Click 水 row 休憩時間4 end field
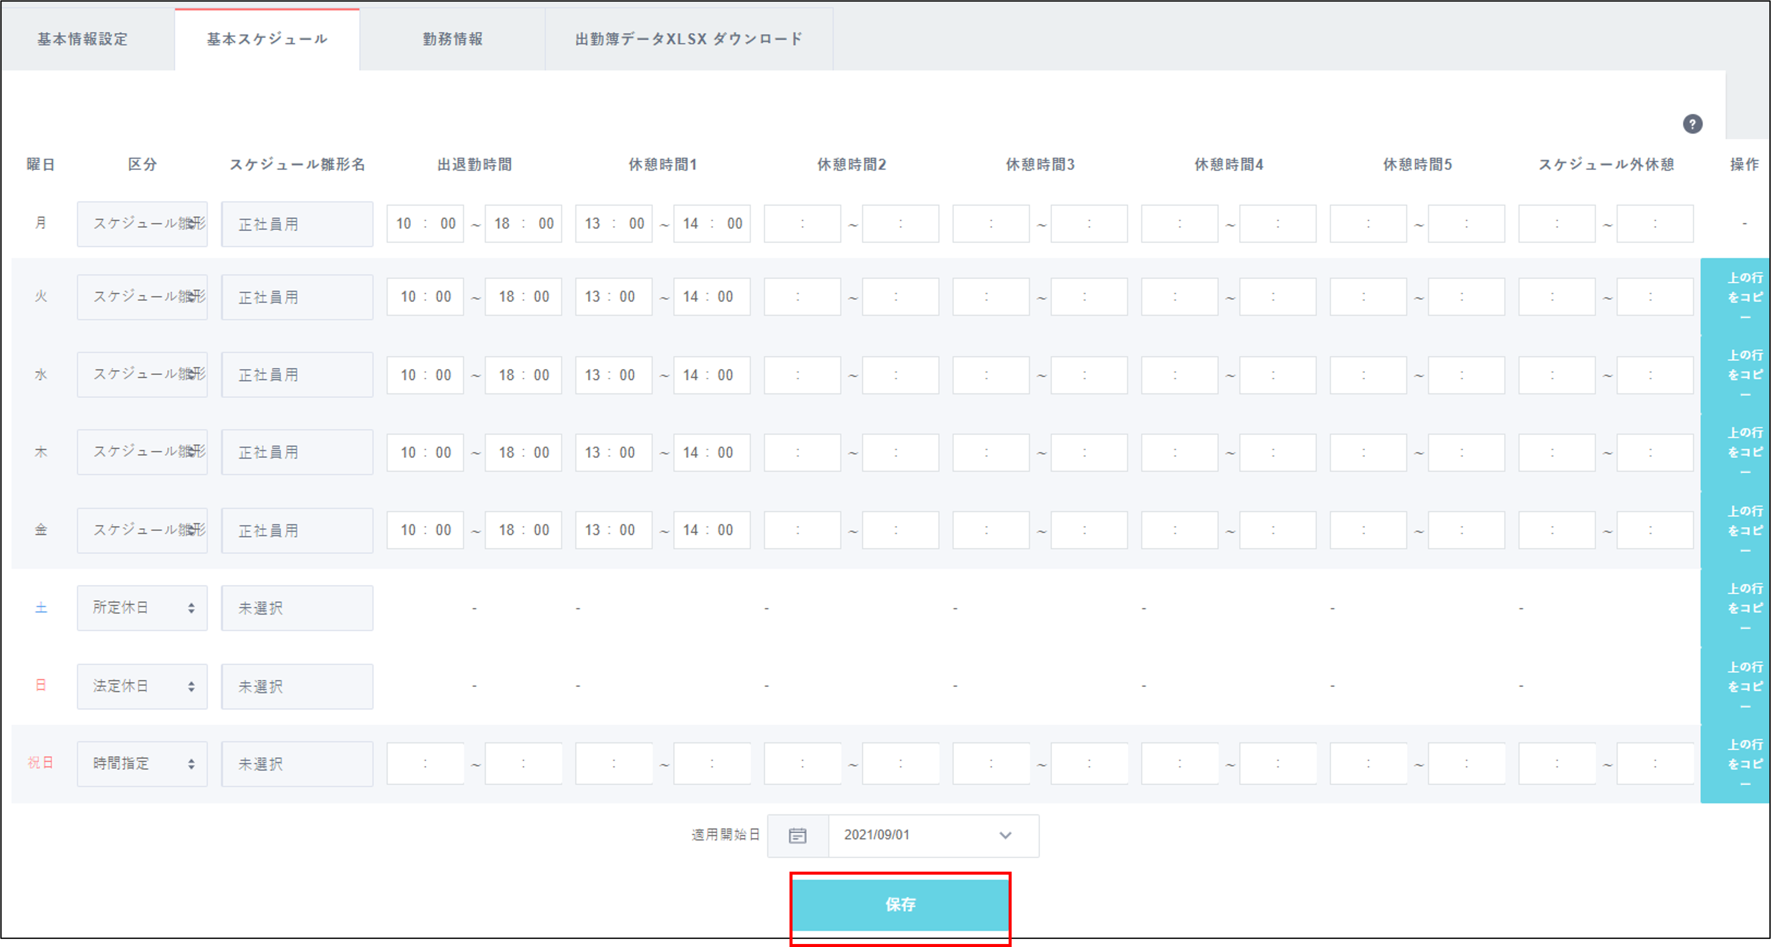This screenshot has width=1771, height=947. [1277, 375]
